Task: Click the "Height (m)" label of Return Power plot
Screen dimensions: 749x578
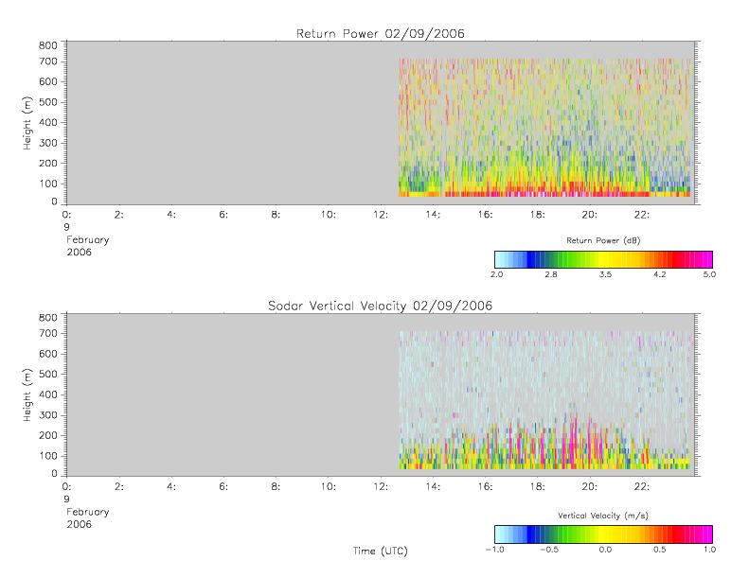Action: (x=27, y=123)
